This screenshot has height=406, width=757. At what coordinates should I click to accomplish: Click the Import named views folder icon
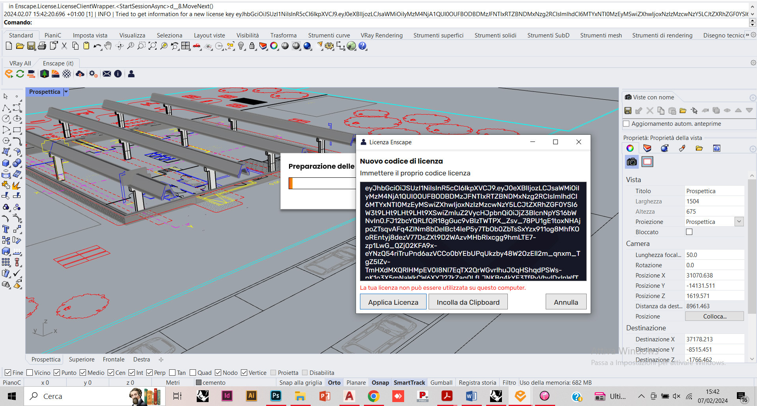683,111
